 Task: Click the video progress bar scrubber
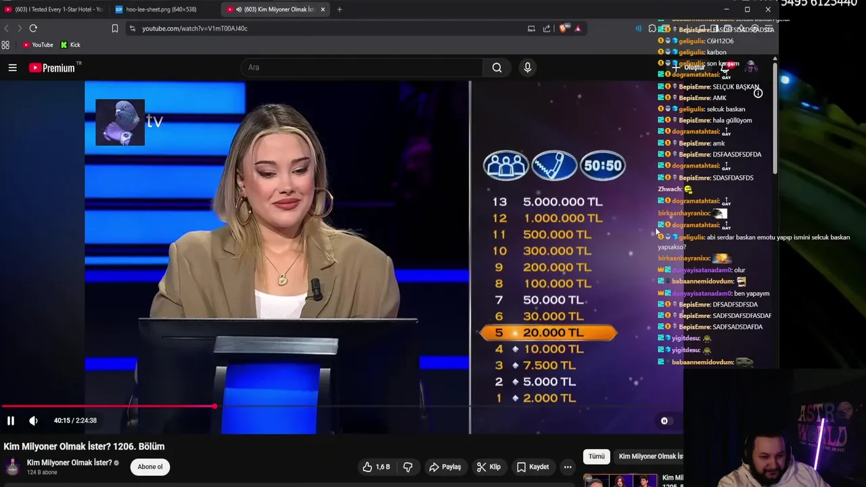214,407
